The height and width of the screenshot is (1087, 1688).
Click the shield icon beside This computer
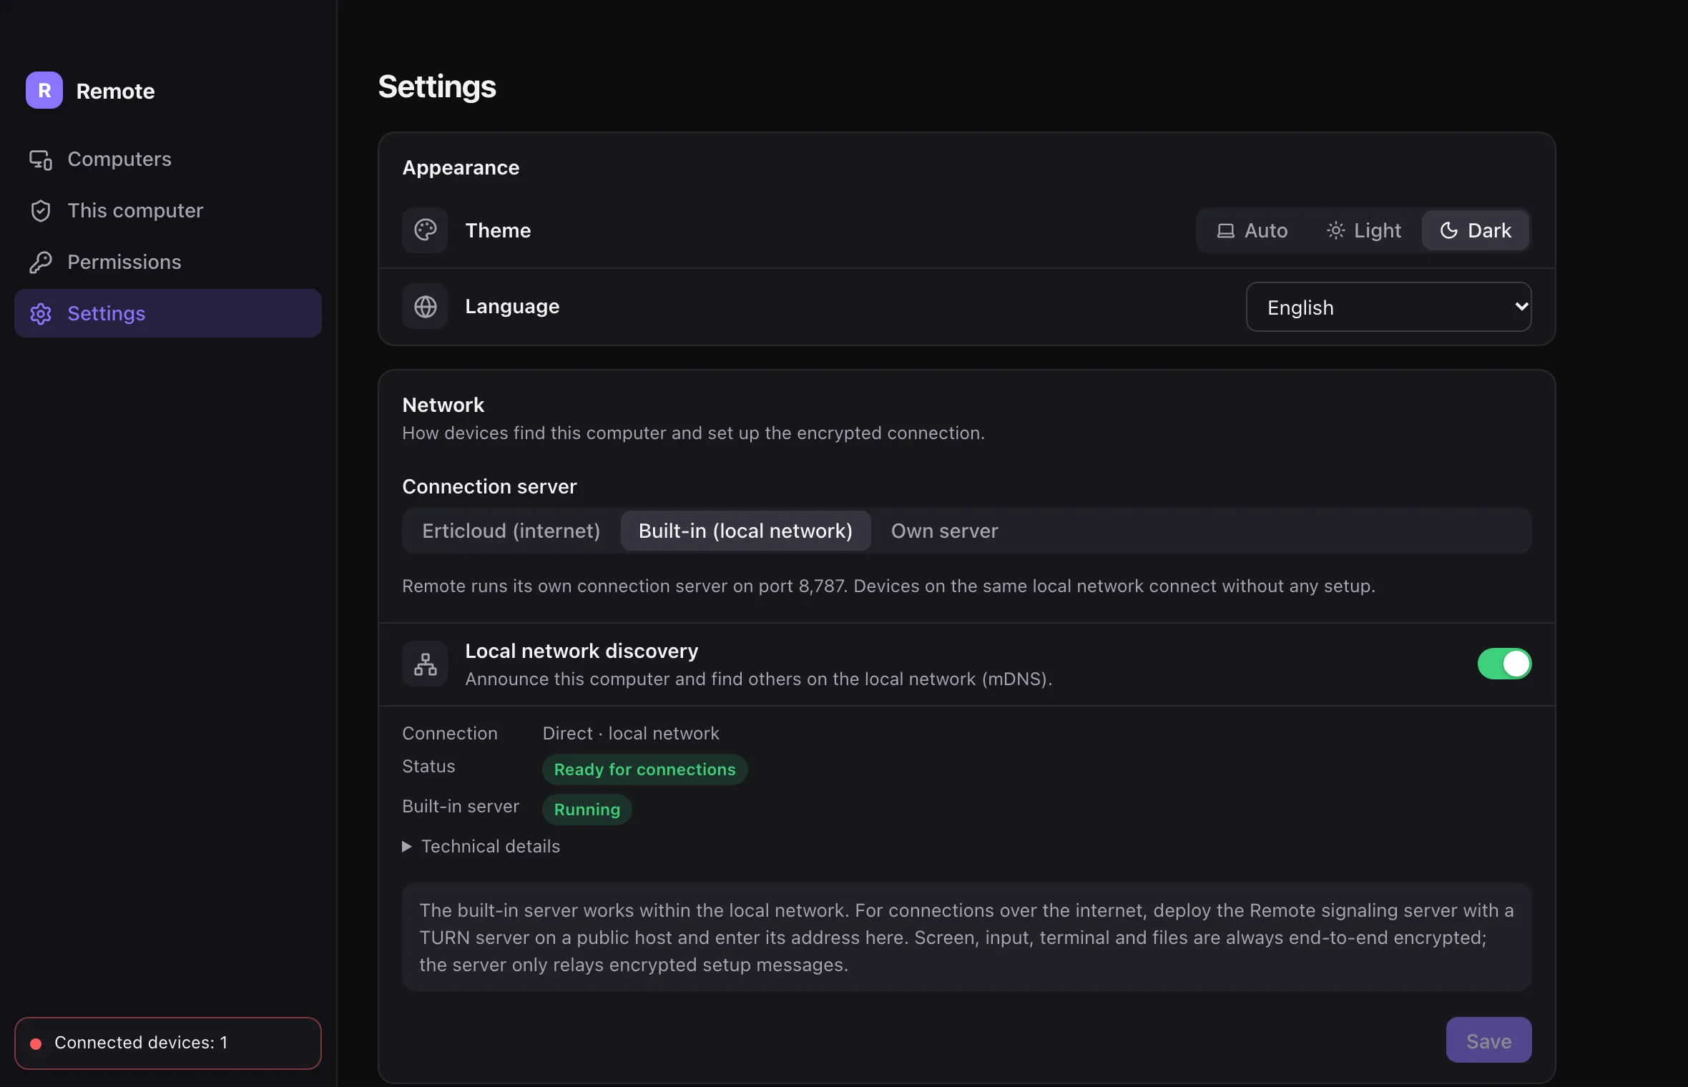(x=41, y=211)
